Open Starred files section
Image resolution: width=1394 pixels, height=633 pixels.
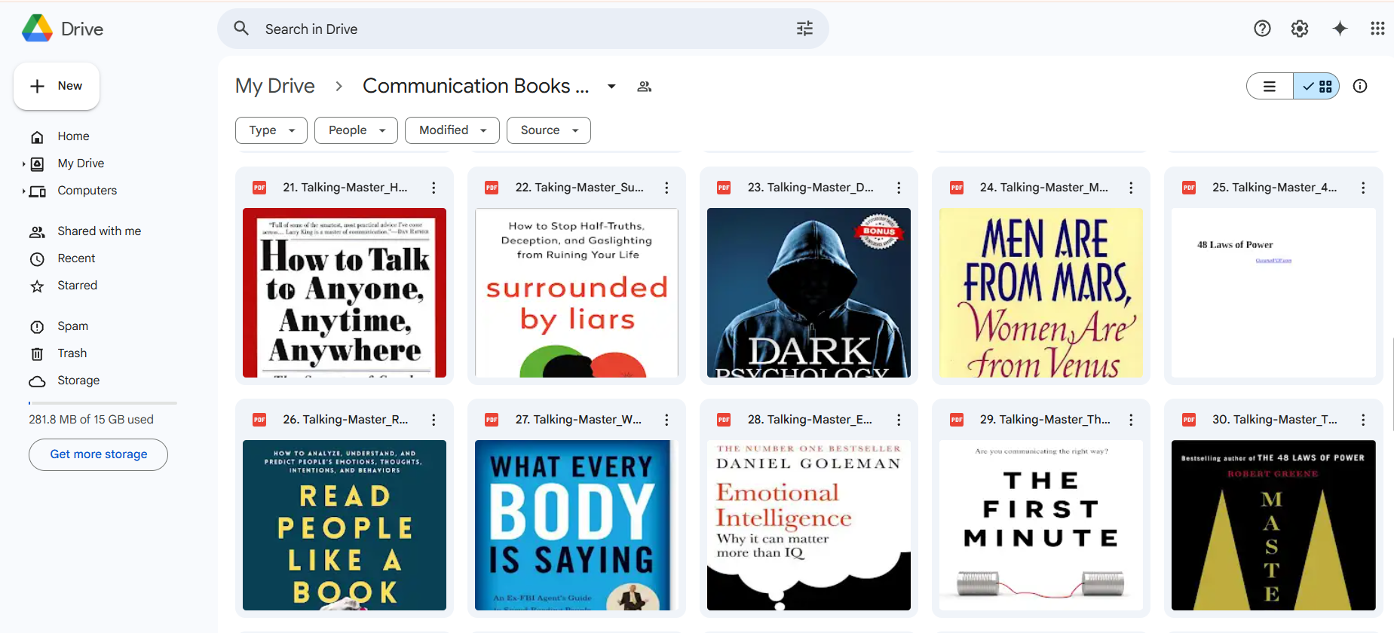[x=77, y=286]
